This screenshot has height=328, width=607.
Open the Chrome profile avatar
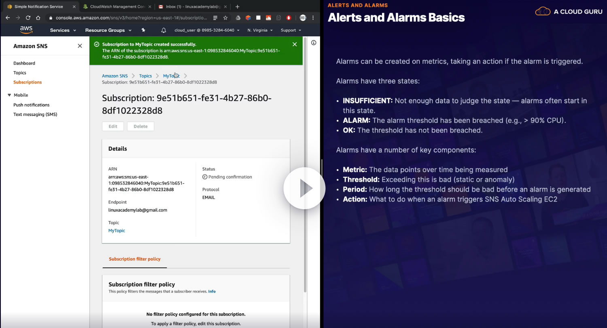coord(303,18)
